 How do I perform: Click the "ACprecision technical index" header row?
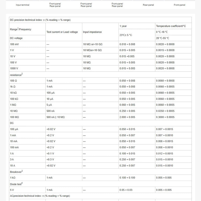tap(40, 196)
